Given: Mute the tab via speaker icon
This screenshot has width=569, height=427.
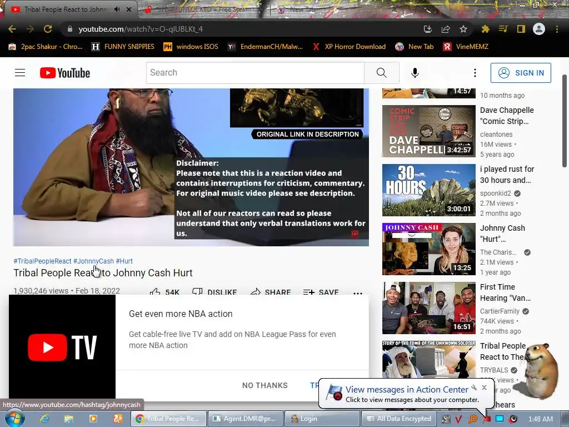Looking at the screenshot, I should (x=117, y=9).
